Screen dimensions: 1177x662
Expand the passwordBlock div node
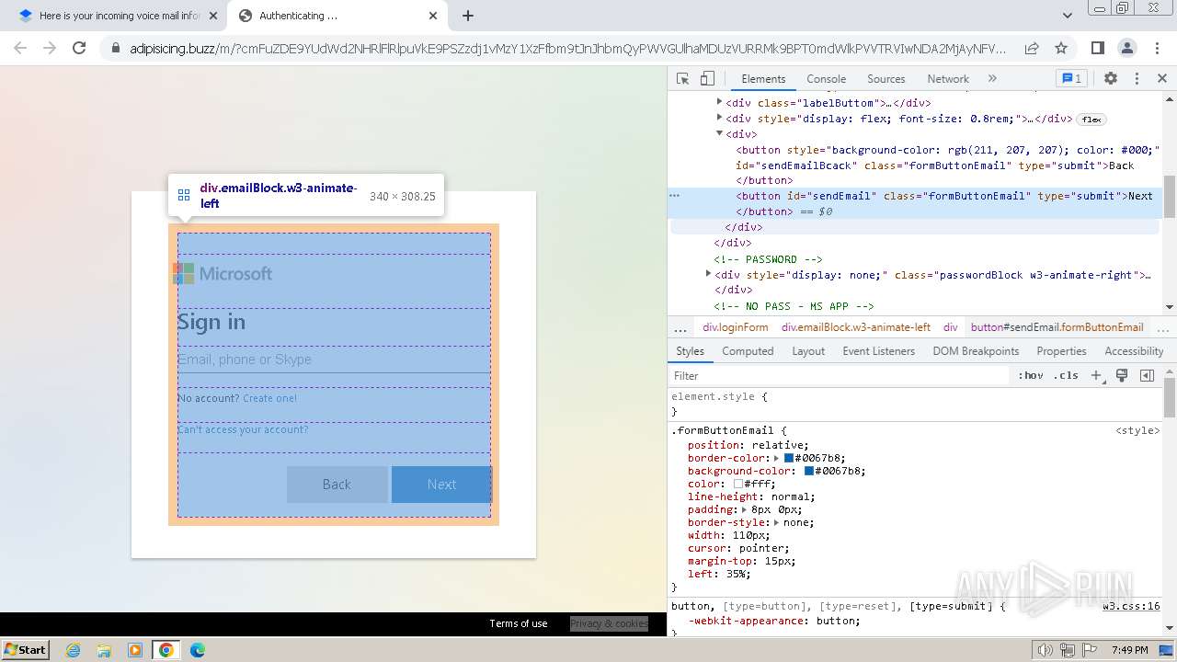[x=708, y=274]
